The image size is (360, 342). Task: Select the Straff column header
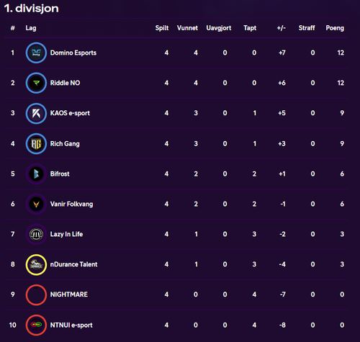click(307, 28)
